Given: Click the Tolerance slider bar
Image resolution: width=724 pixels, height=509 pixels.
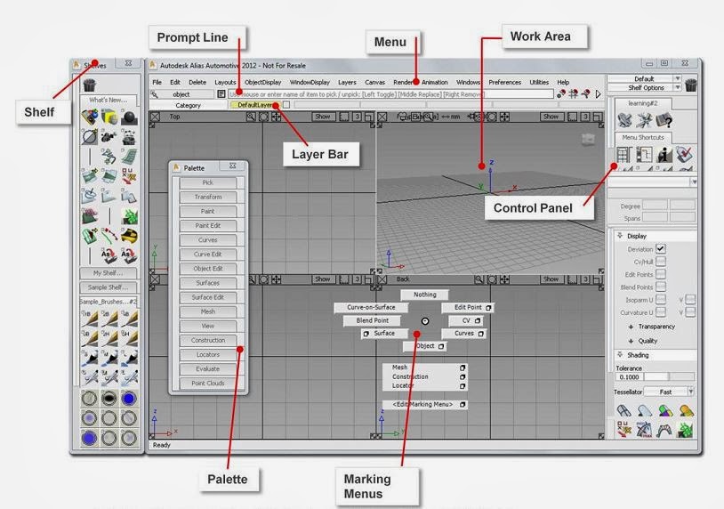Looking at the screenshot, I should tap(669, 377).
